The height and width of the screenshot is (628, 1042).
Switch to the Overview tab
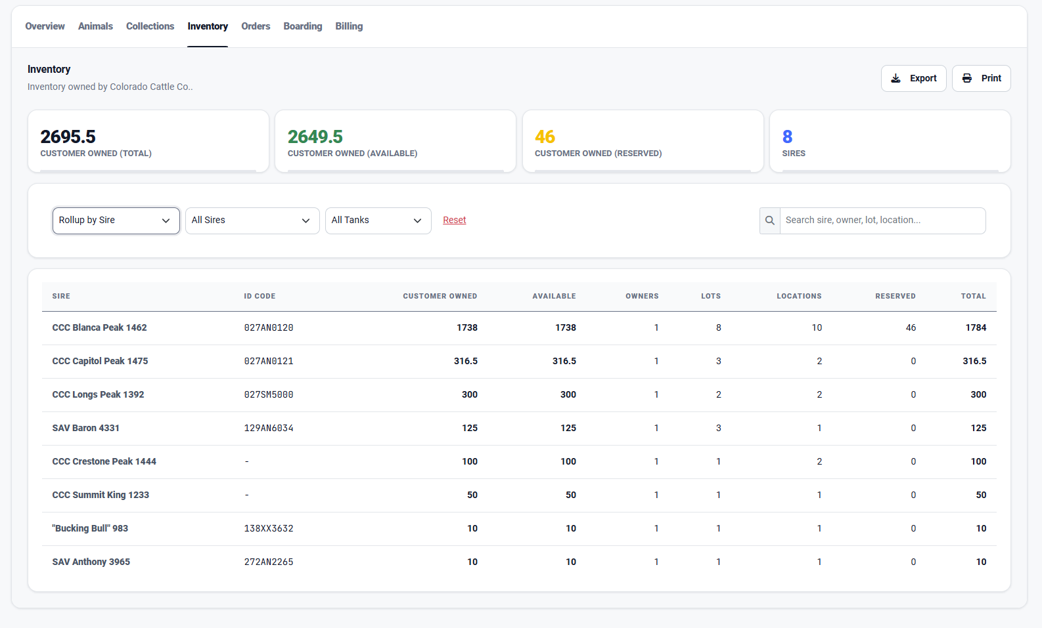(x=45, y=26)
